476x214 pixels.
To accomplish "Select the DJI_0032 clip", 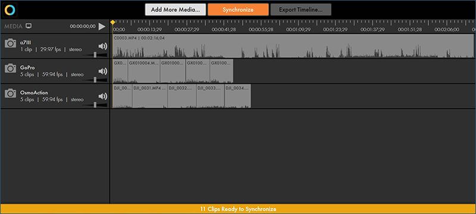I will (x=182, y=96).
